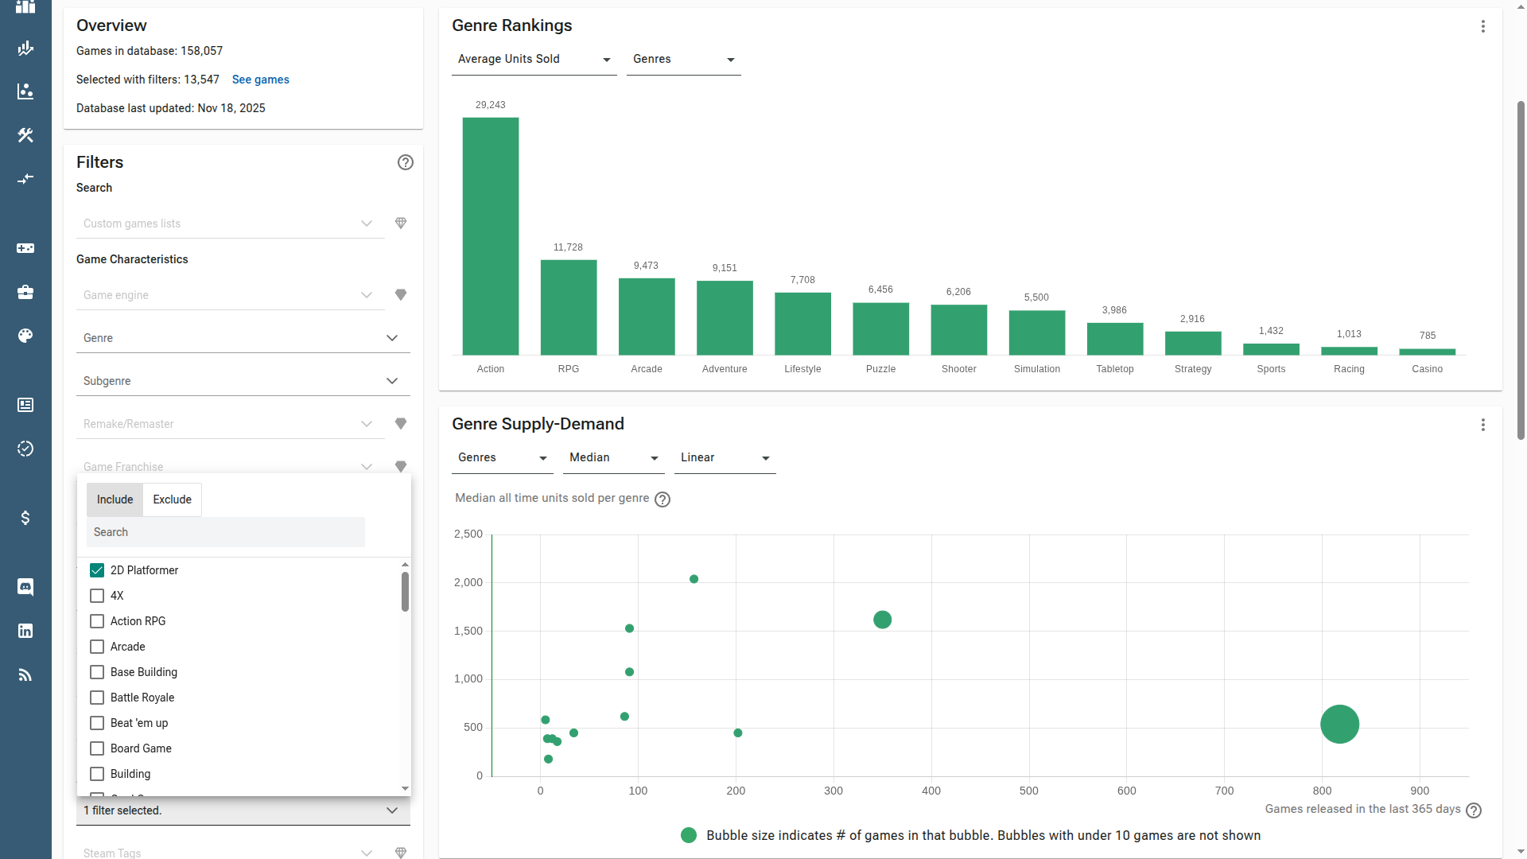Click the Filters help question icon
Image resolution: width=1527 pixels, height=859 pixels.
point(406,162)
